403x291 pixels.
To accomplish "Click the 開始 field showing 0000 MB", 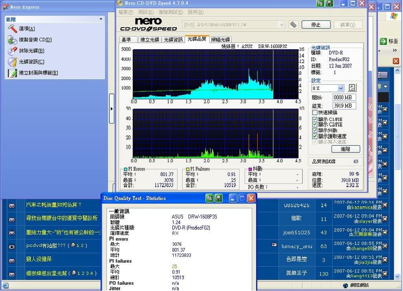I will 344,97.
